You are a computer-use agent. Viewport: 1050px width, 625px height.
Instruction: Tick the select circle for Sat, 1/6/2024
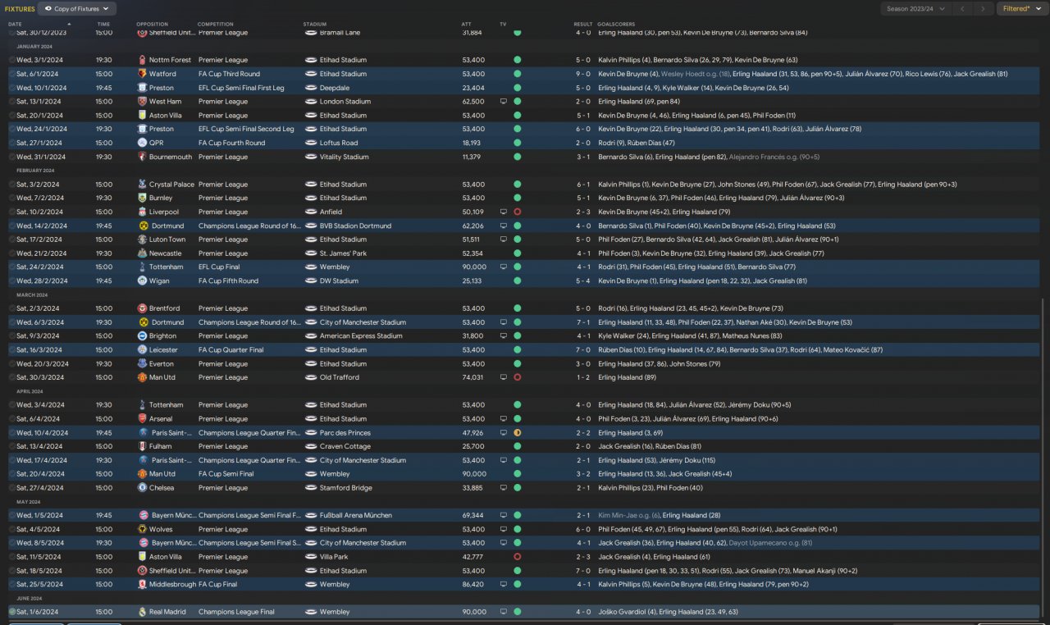click(12, 612)
